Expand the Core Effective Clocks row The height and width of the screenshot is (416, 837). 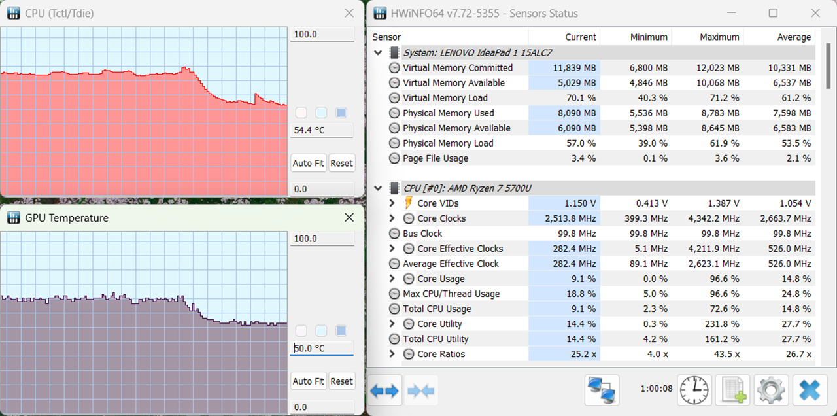392,249
